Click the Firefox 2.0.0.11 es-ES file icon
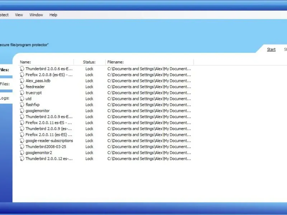Screen dimensions: 287x215 tap(22, 123)
